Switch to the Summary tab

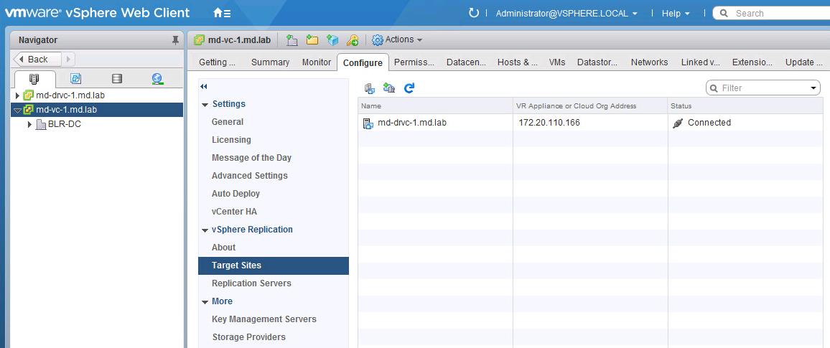point(270,62)
